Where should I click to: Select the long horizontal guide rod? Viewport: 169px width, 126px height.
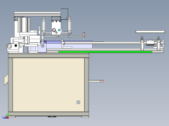pos(102,43)
